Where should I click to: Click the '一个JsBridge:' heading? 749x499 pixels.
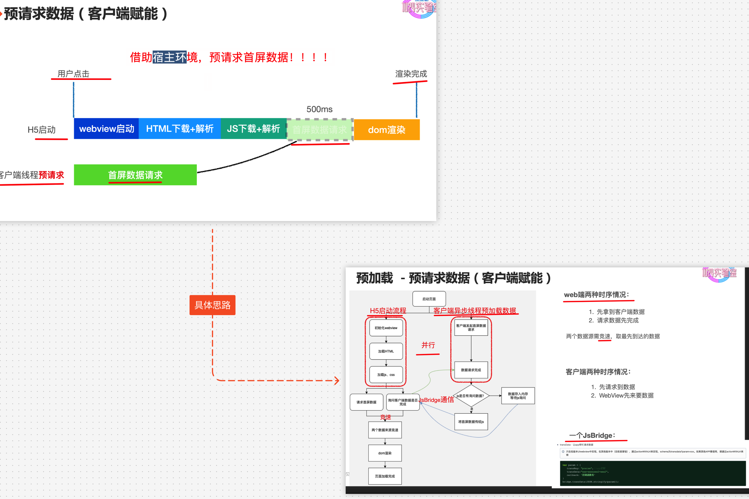(593, 435)
